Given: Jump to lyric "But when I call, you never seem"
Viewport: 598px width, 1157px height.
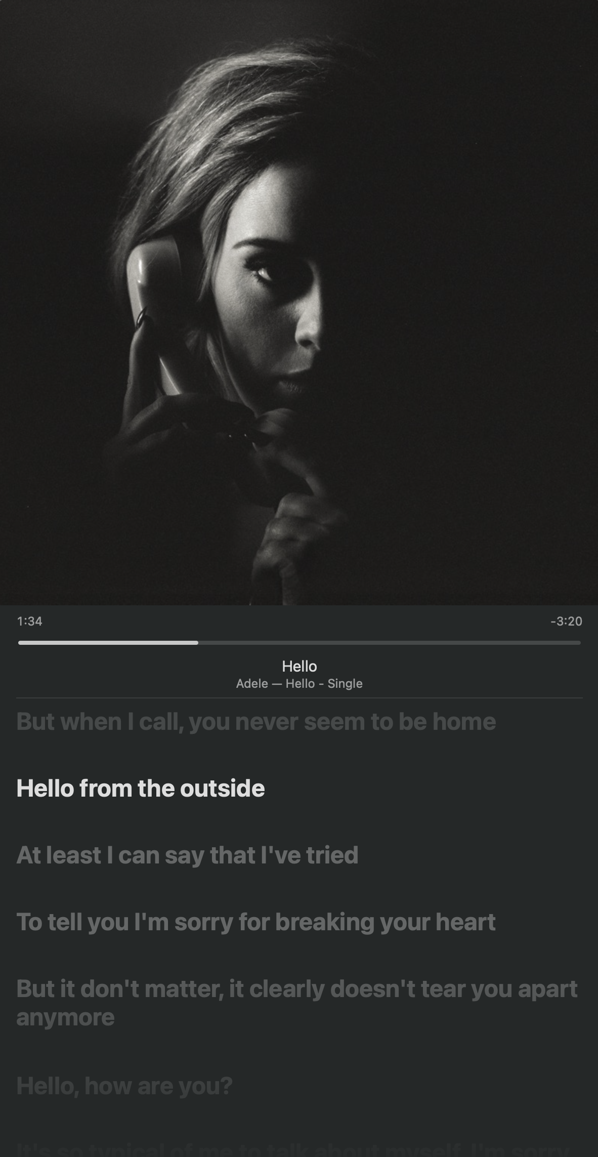Looking at the screenshot, I should (256, 722).
